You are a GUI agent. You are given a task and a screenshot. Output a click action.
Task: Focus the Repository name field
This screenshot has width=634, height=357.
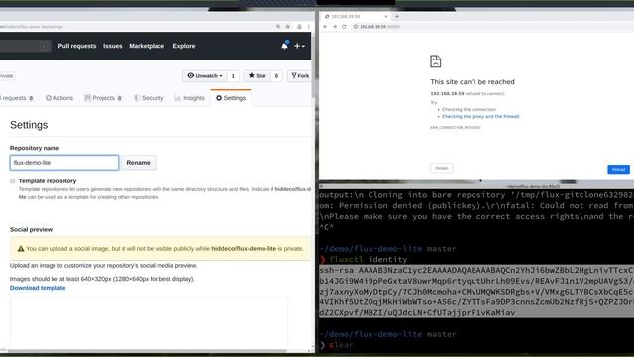(x=64, y=163)
